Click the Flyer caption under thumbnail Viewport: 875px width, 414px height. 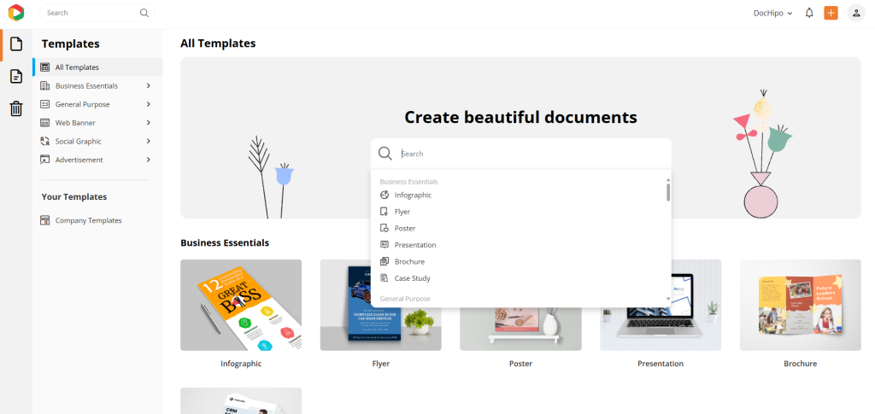pos(381,364)
